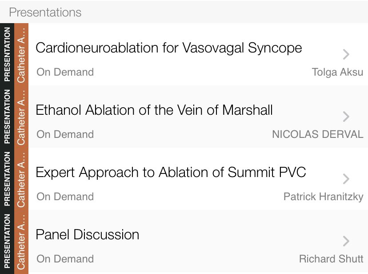Click orange Catheter A... tag on Ethanol Ablation row
Image resolution: width=368 pixels, height=274 pixels.
21,117
